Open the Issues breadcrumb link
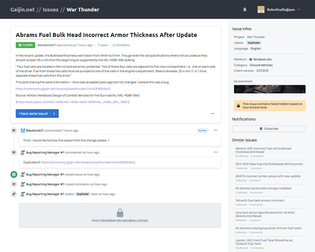This screenshot has height=252, width=315. click(x=50, y=9)
